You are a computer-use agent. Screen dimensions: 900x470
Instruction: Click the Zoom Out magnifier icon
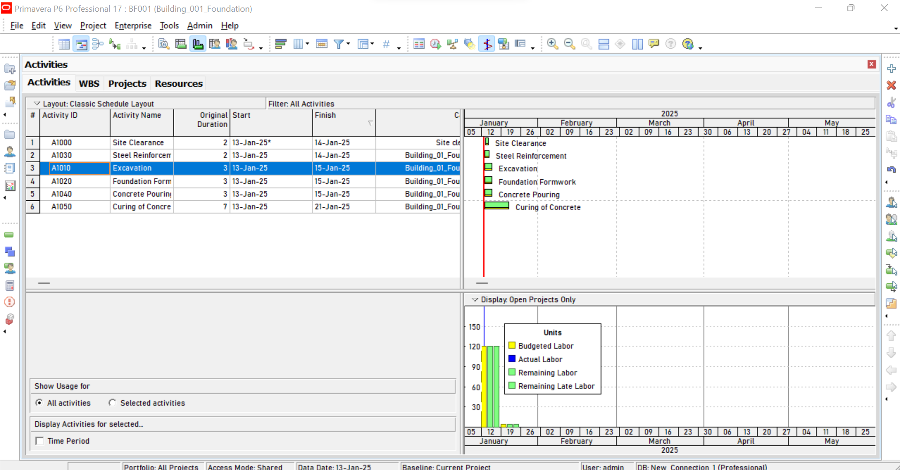tap(569, 44)
